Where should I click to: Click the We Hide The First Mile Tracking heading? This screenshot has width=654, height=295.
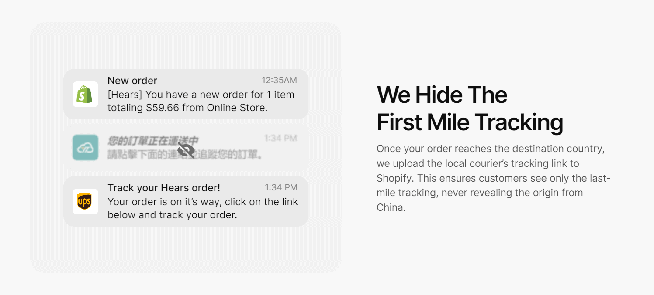click(x=470, y=108)
